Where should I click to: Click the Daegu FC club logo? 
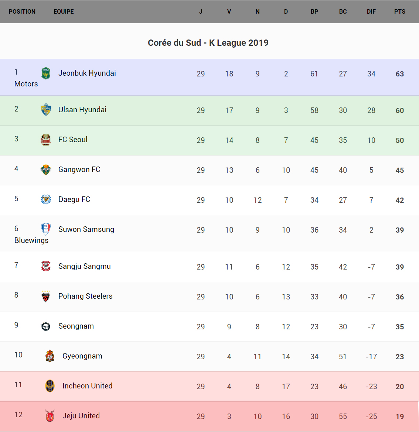point(46,199)
